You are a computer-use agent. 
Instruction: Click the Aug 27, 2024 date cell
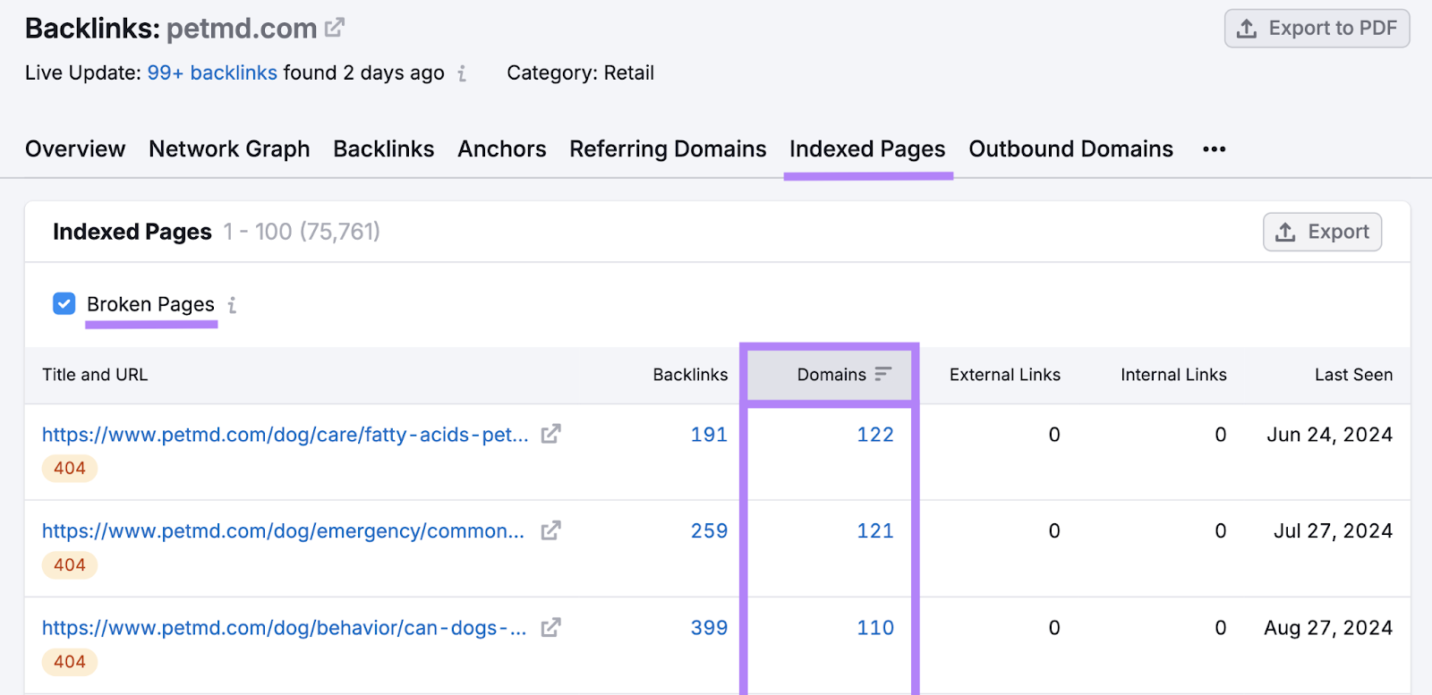pyautogui.click(x=1328, y=628)
